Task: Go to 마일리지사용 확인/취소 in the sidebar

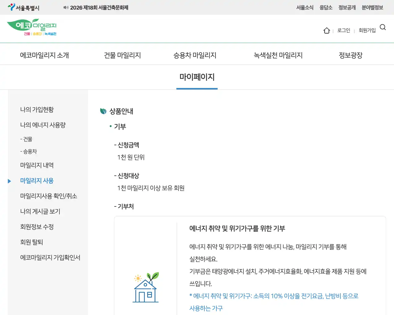Action: click(x=49, y=196)
